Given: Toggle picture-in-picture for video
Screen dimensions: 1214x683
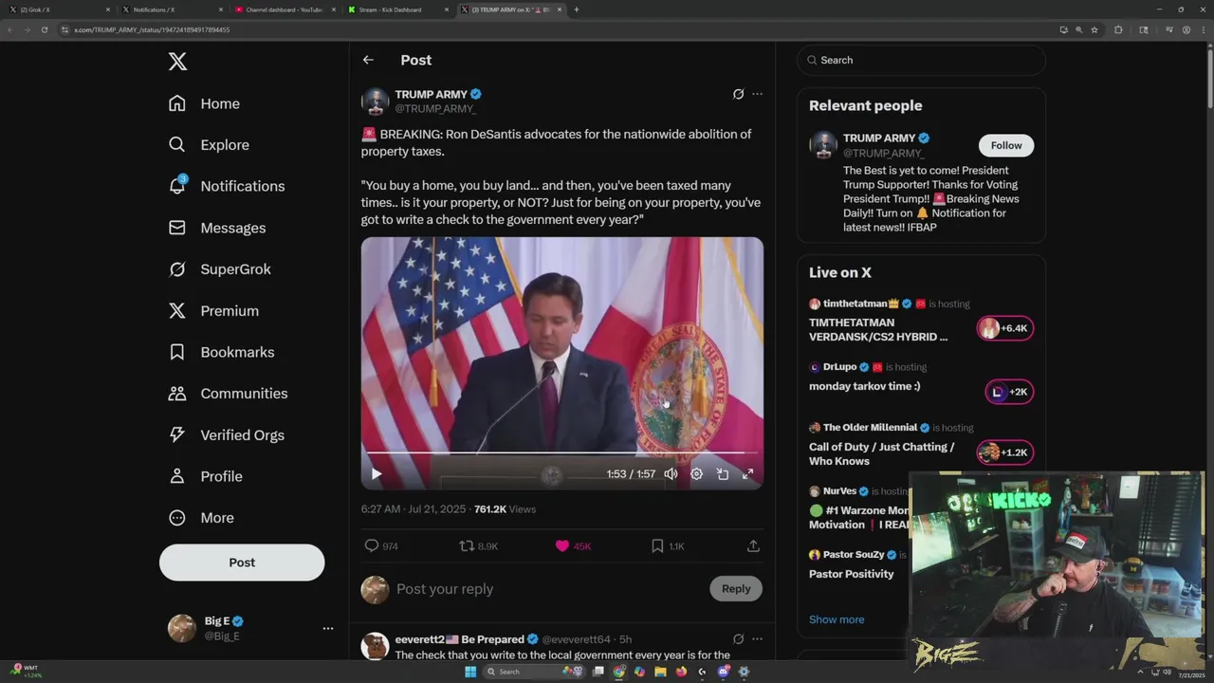Looking at the screenshot, I should [722, 474].
